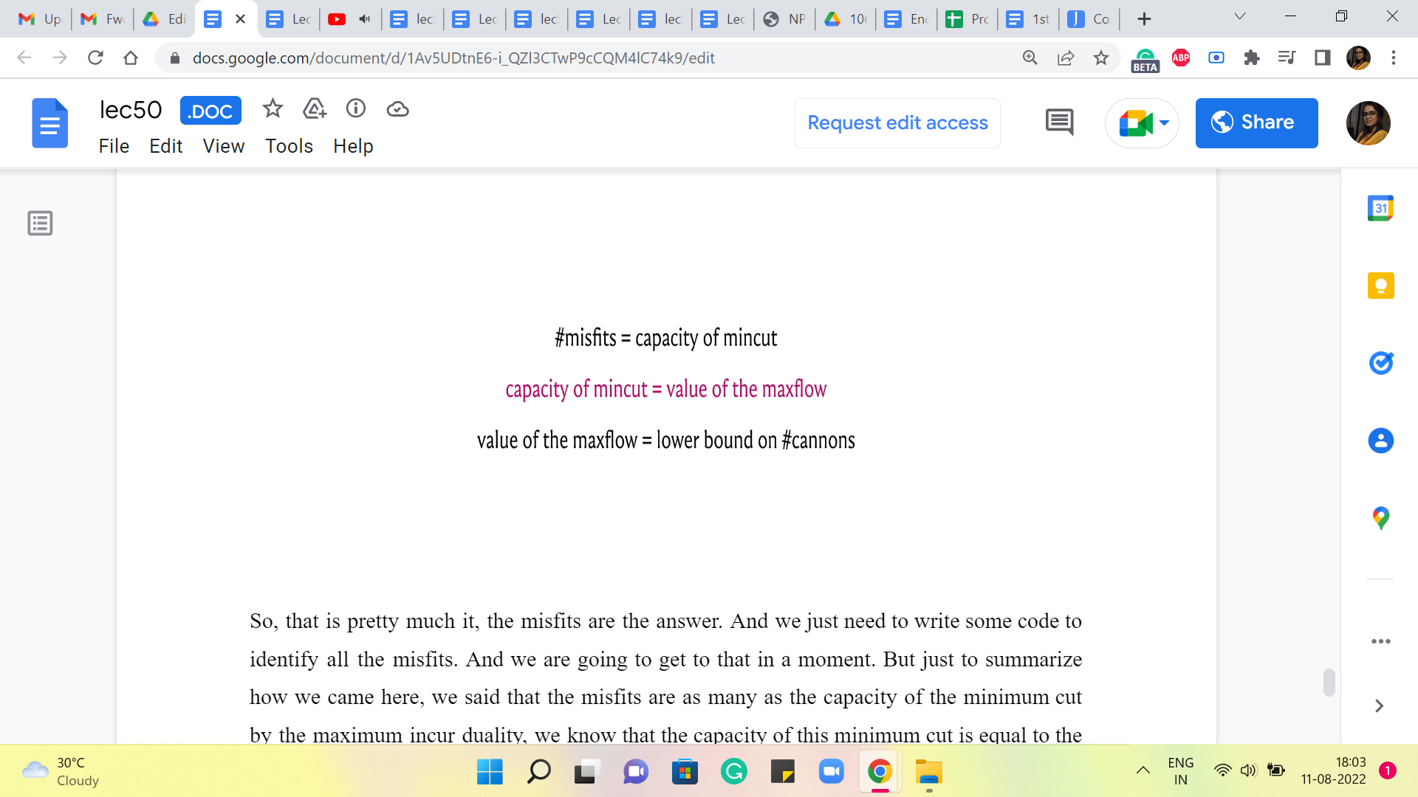1418x797 pixels.
Task: Open Google Tasks side panel
Action: (x=1380, y=362)
